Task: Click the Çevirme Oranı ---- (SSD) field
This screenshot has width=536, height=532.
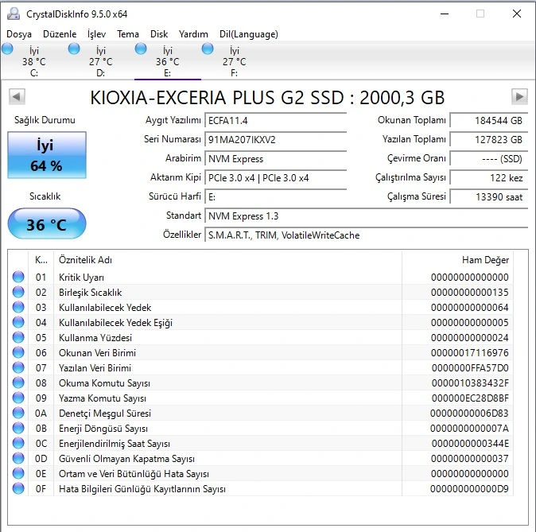Action: pos(489,159)
